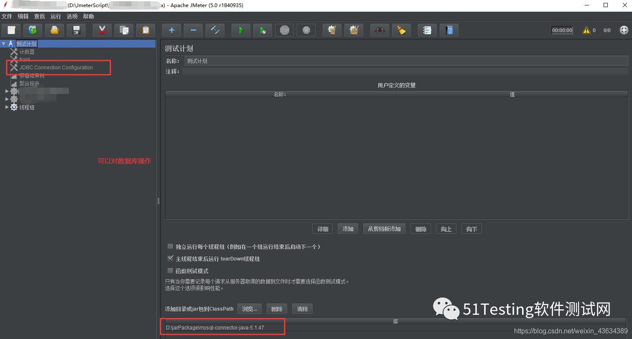Click the remote engines globe icon

click(624, 30)
